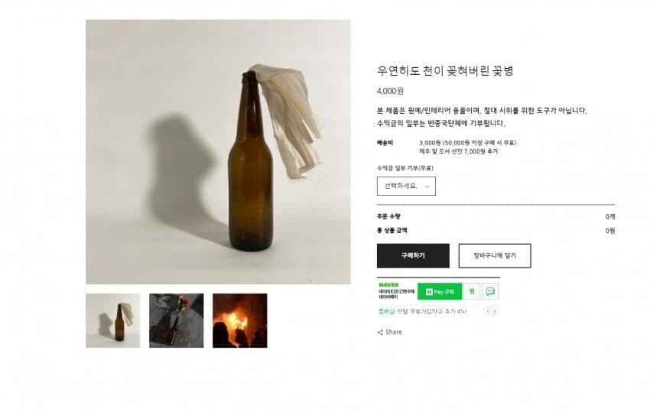Viewport: 650px width, 412px height.
Task: Click the NAVER logo
Action: pyautogui.click(x=388, y=284)
